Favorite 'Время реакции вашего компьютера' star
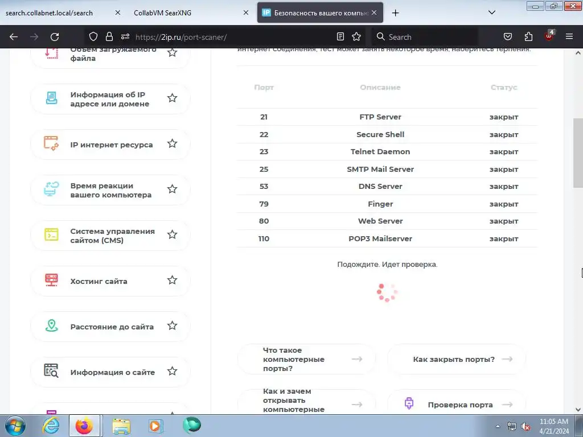Screen dimensions: 583x437 point(172,189)
